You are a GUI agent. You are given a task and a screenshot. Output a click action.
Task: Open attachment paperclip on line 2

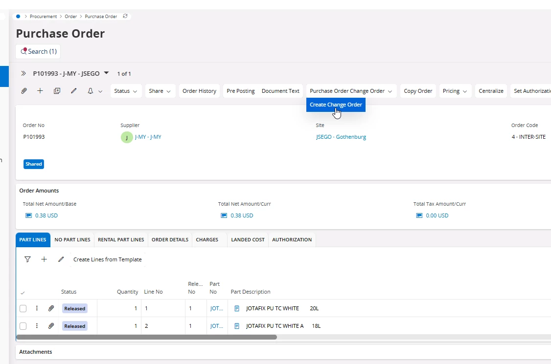click(51, 326)
